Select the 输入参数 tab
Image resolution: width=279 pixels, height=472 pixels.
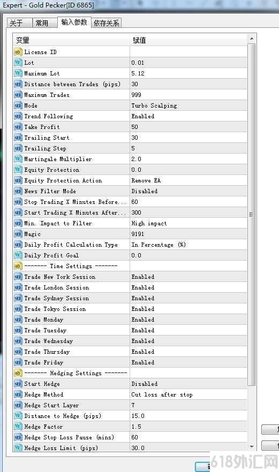tap(74, 22)
